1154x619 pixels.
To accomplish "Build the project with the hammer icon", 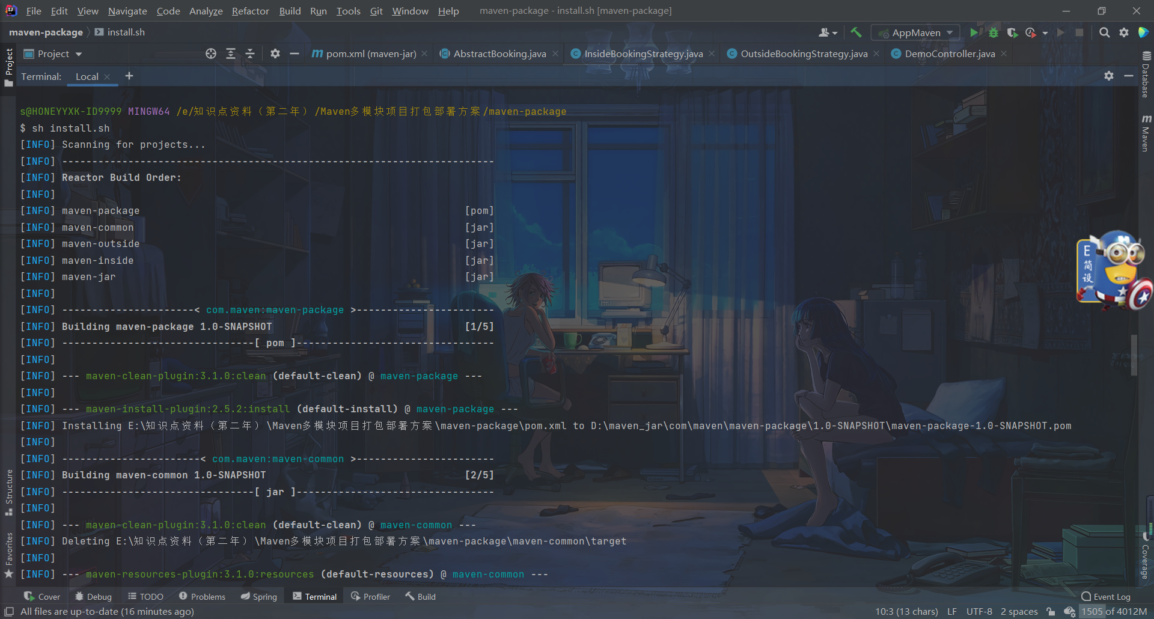I will pyautogui.click(x=856, y=32).
